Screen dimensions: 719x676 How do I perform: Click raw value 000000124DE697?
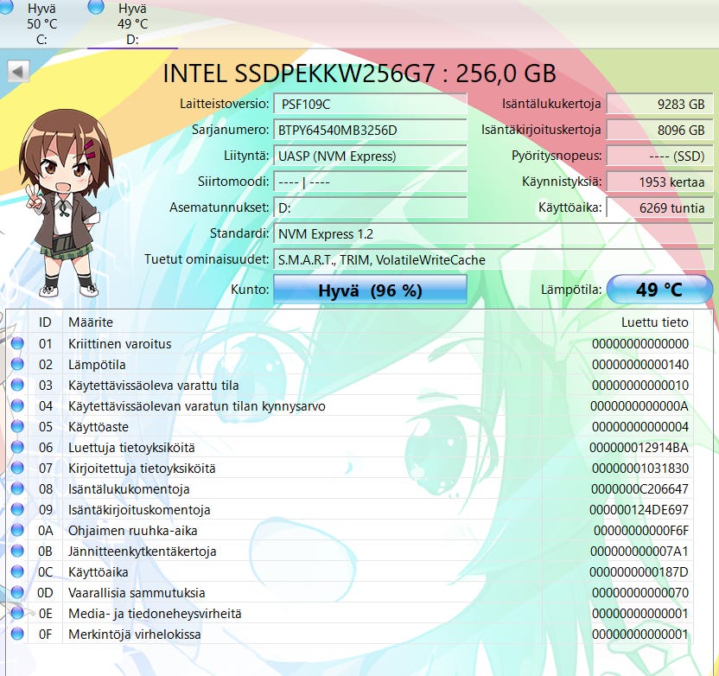(639, 509)
